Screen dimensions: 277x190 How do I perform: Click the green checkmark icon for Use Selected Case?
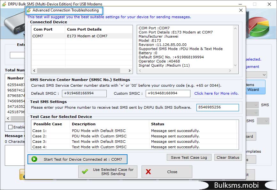(85, 172)
